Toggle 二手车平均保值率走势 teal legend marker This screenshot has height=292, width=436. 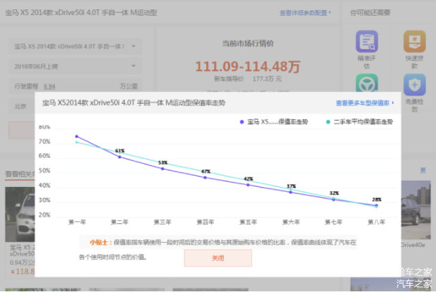click(328, 122)
